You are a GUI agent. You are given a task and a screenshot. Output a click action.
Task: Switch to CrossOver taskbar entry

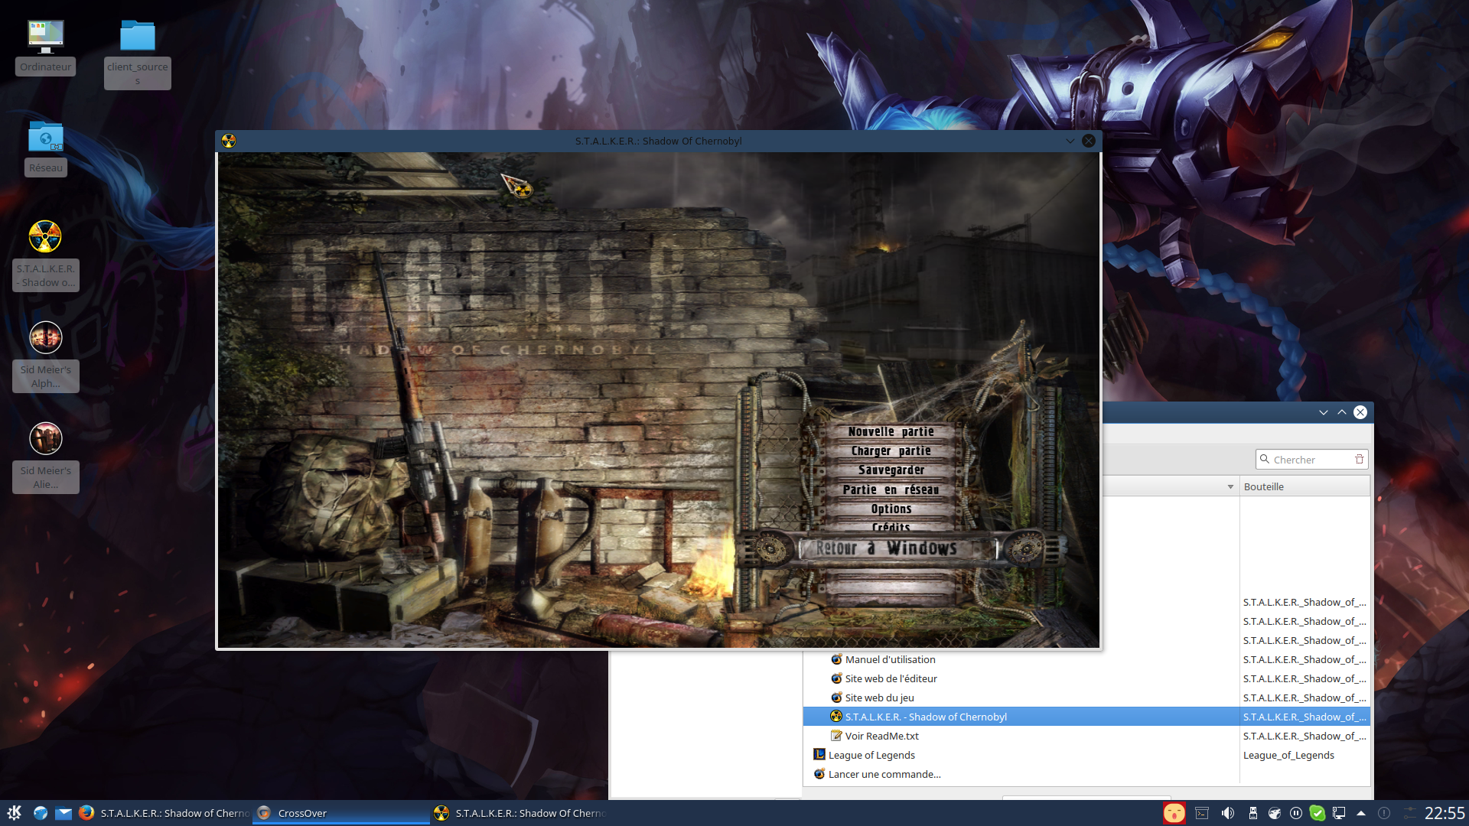pyautogui.click(x=302, y=813)
